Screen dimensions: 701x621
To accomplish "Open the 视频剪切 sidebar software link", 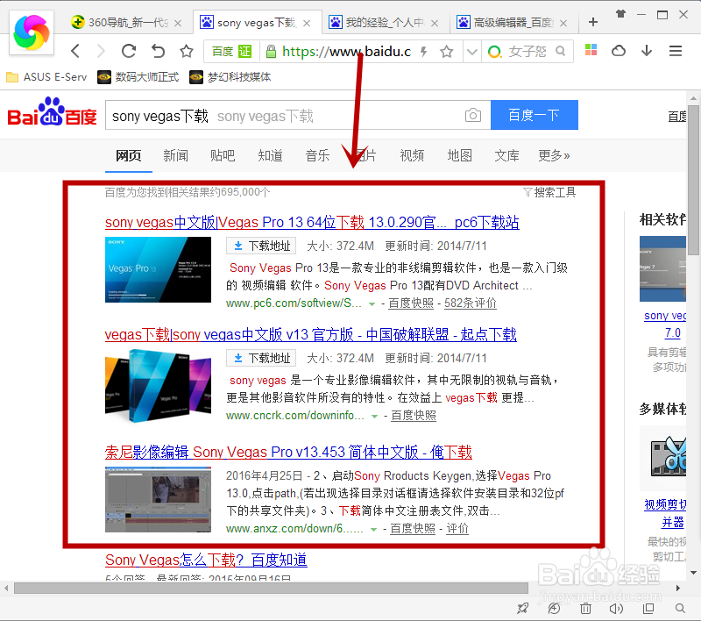I will (665, 513).
